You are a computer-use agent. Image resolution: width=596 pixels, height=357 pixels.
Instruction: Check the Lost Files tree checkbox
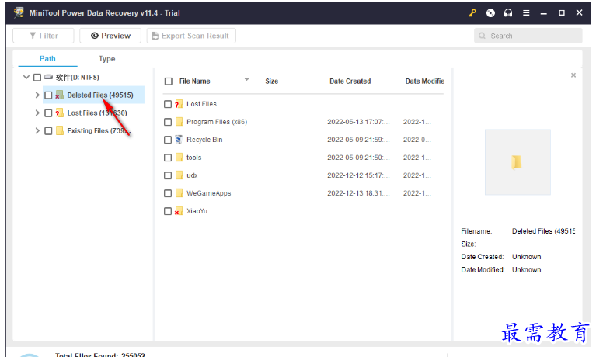coord(48,113)
